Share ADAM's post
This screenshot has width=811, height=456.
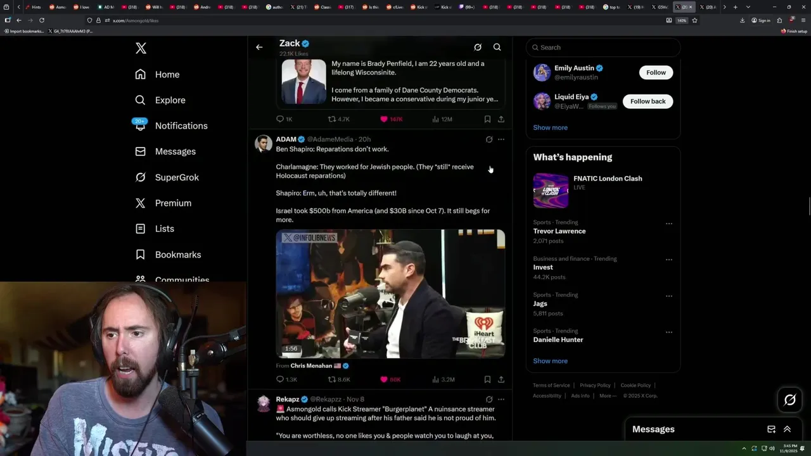(501, 379)
